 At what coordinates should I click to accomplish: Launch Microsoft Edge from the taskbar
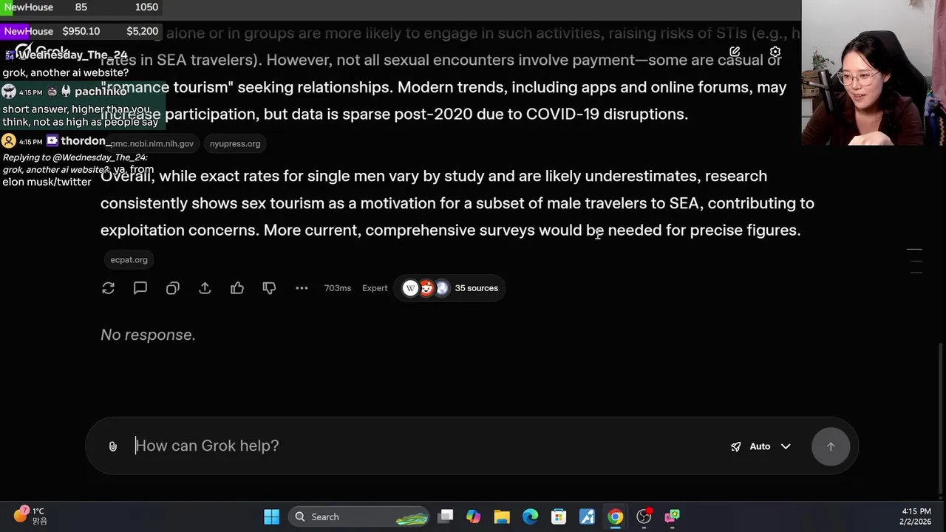click(x=531, y=516)
